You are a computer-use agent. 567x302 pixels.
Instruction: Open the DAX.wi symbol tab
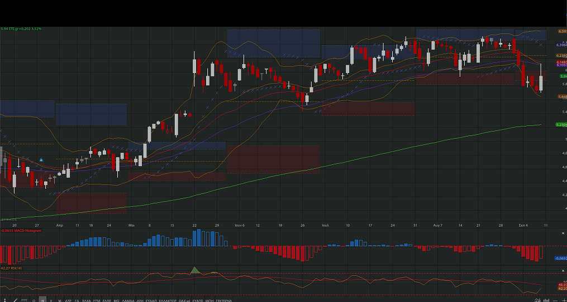[x=184, y=300]
